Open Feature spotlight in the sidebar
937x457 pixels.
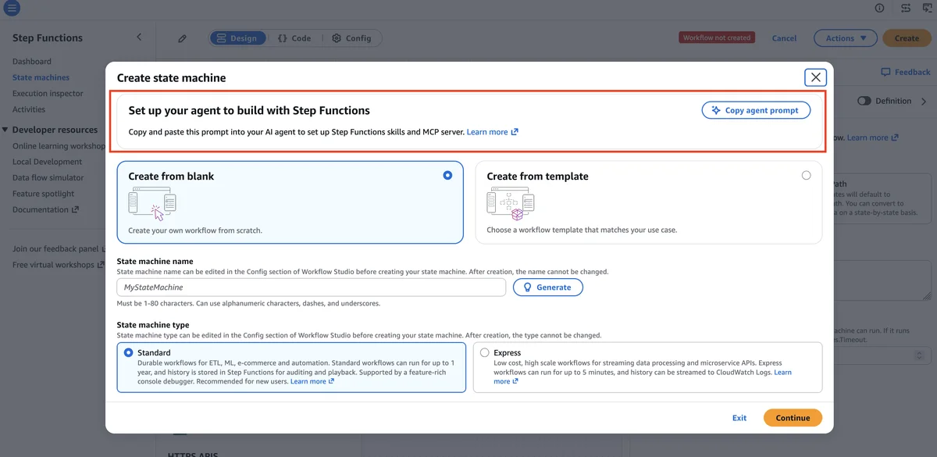tap(43, 194)
